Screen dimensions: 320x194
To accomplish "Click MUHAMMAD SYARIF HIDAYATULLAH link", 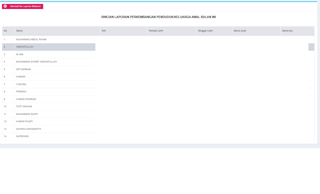I will tap(36, 62).
